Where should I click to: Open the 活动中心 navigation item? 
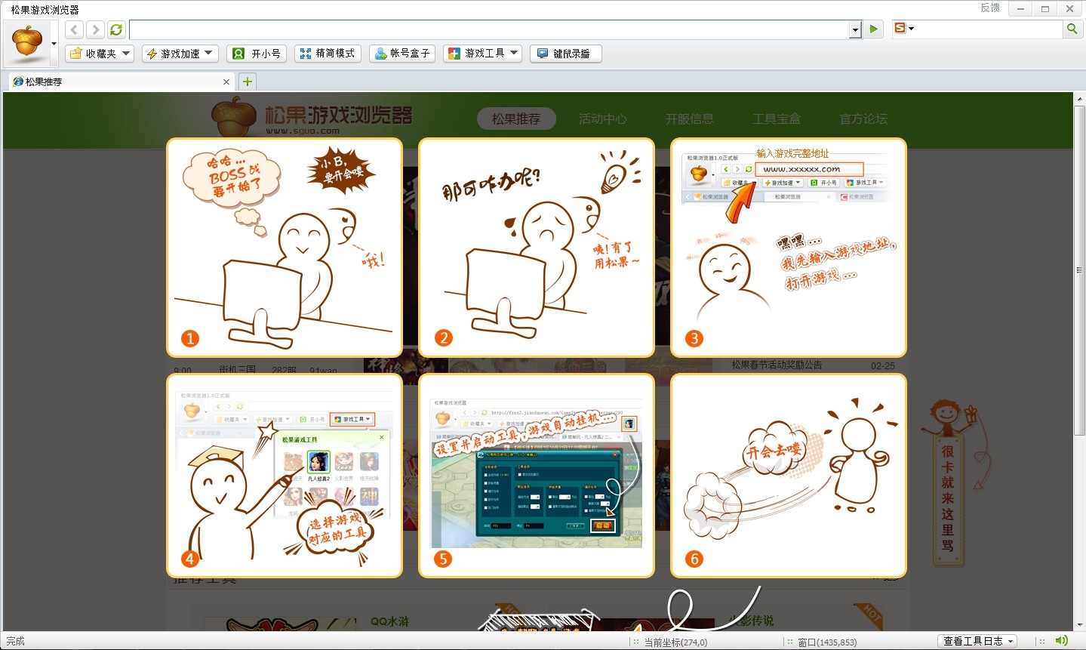[x=603, y=119]
